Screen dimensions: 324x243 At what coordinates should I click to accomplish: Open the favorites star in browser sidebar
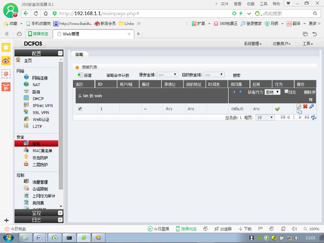tap(6, 47)
